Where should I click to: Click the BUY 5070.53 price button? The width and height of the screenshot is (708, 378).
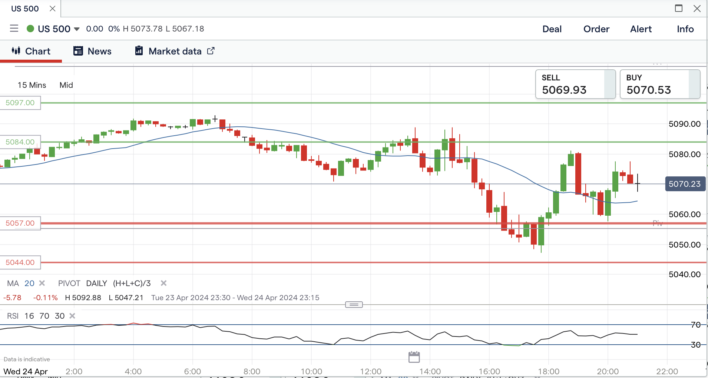click(660, 84)
